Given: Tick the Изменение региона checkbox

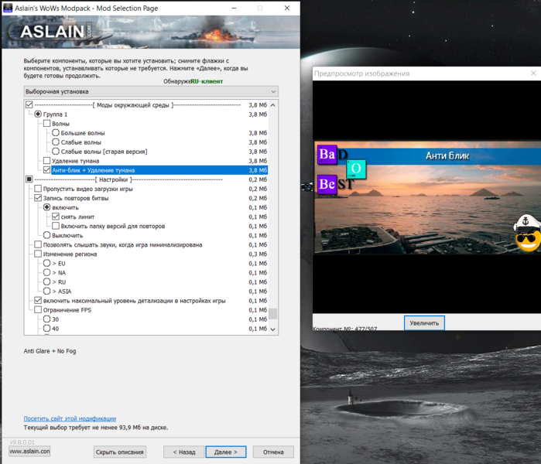Looking at the screenshot, I should tap(38, 254).
